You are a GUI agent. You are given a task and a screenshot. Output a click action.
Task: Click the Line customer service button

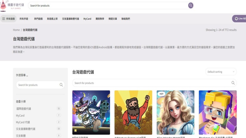coord(239,19)
